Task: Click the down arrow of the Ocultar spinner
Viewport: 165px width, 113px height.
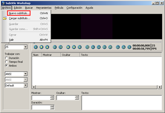Action: (77, 99)
